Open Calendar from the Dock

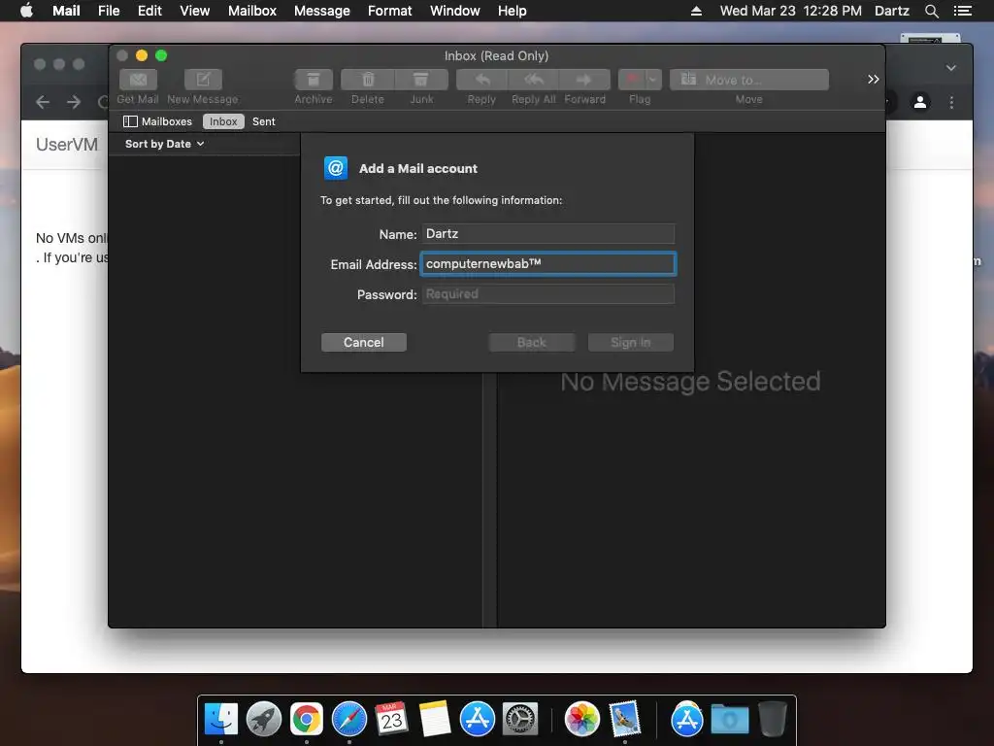(x=392, y=720)
